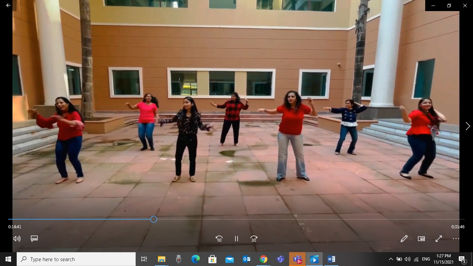Screen dimensions: 473x266
Task: Open Microsoft Teams from taskbar
Action: point(280,259)
